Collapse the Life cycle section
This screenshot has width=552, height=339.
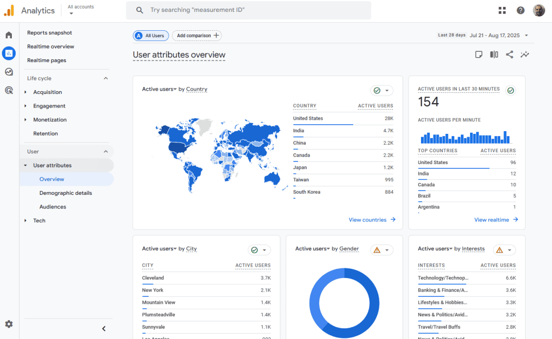[106, 78]
